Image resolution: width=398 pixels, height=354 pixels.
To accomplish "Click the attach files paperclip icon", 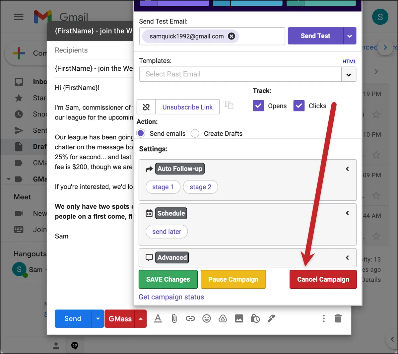I will (x=174, y=319).
